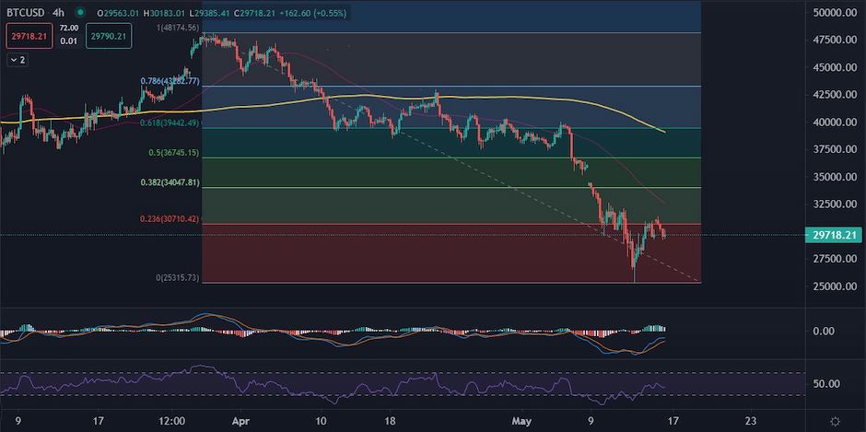Screen dimensions: 866x432
Task: Click the high value H30183.01
Action: tap(165, 12)
